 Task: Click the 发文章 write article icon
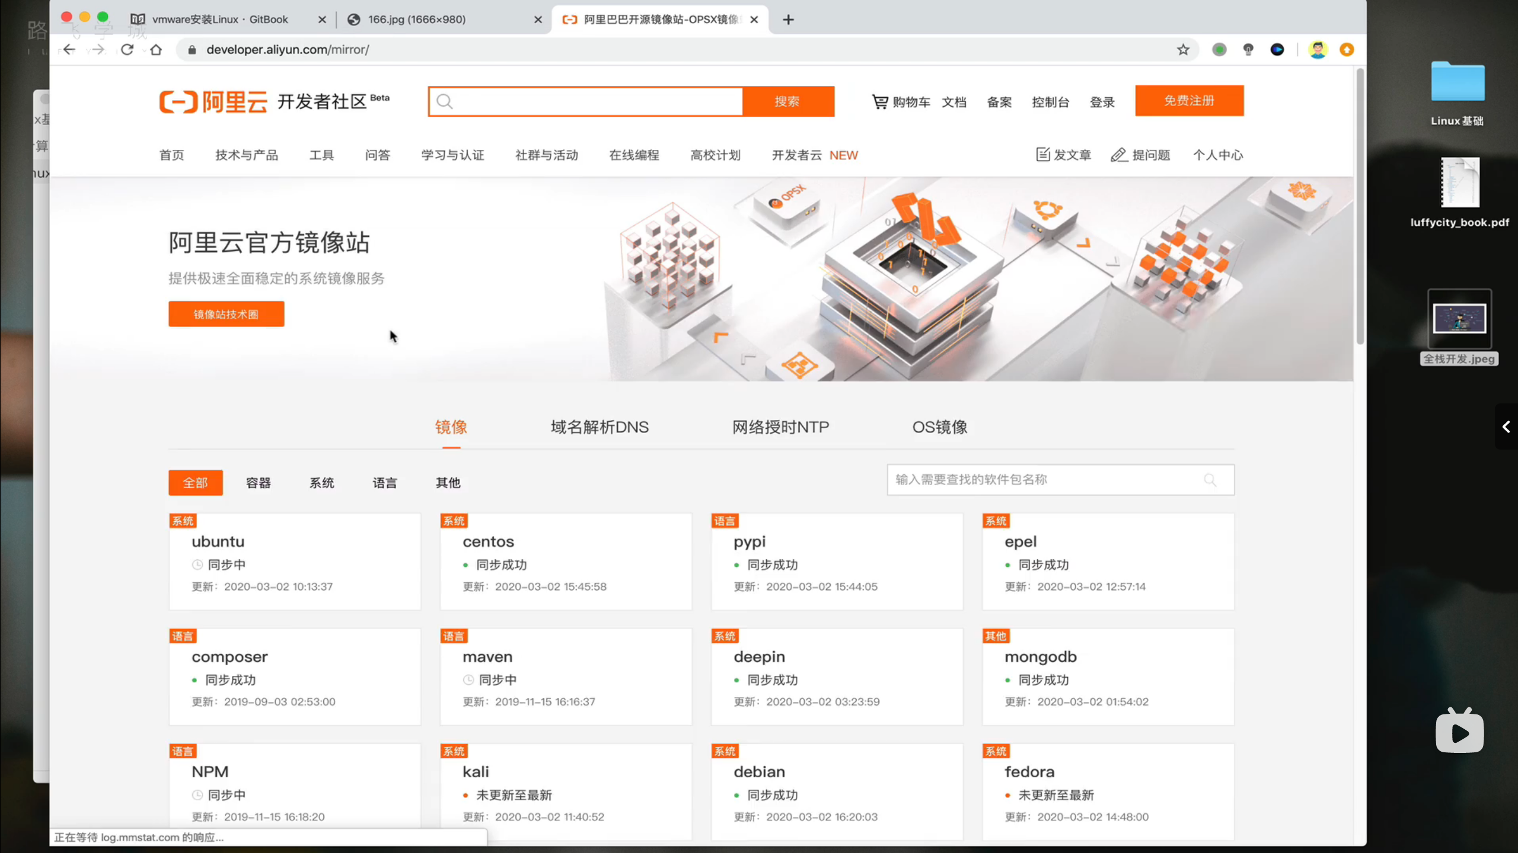[x=1042, y=155]
